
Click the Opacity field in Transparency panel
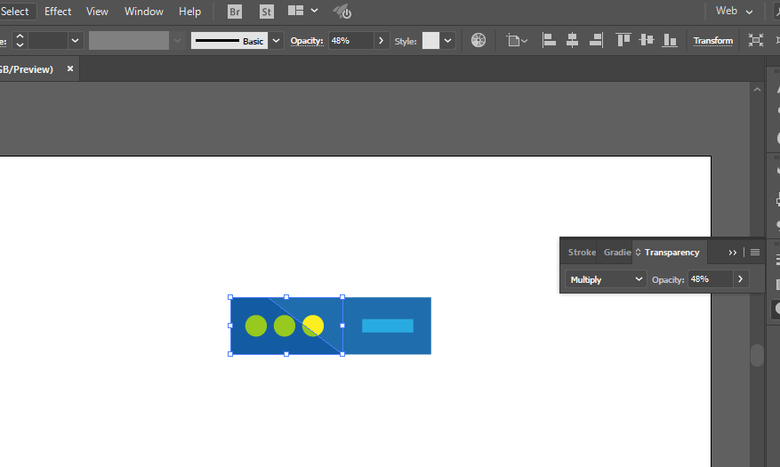[x=710, y=279]
